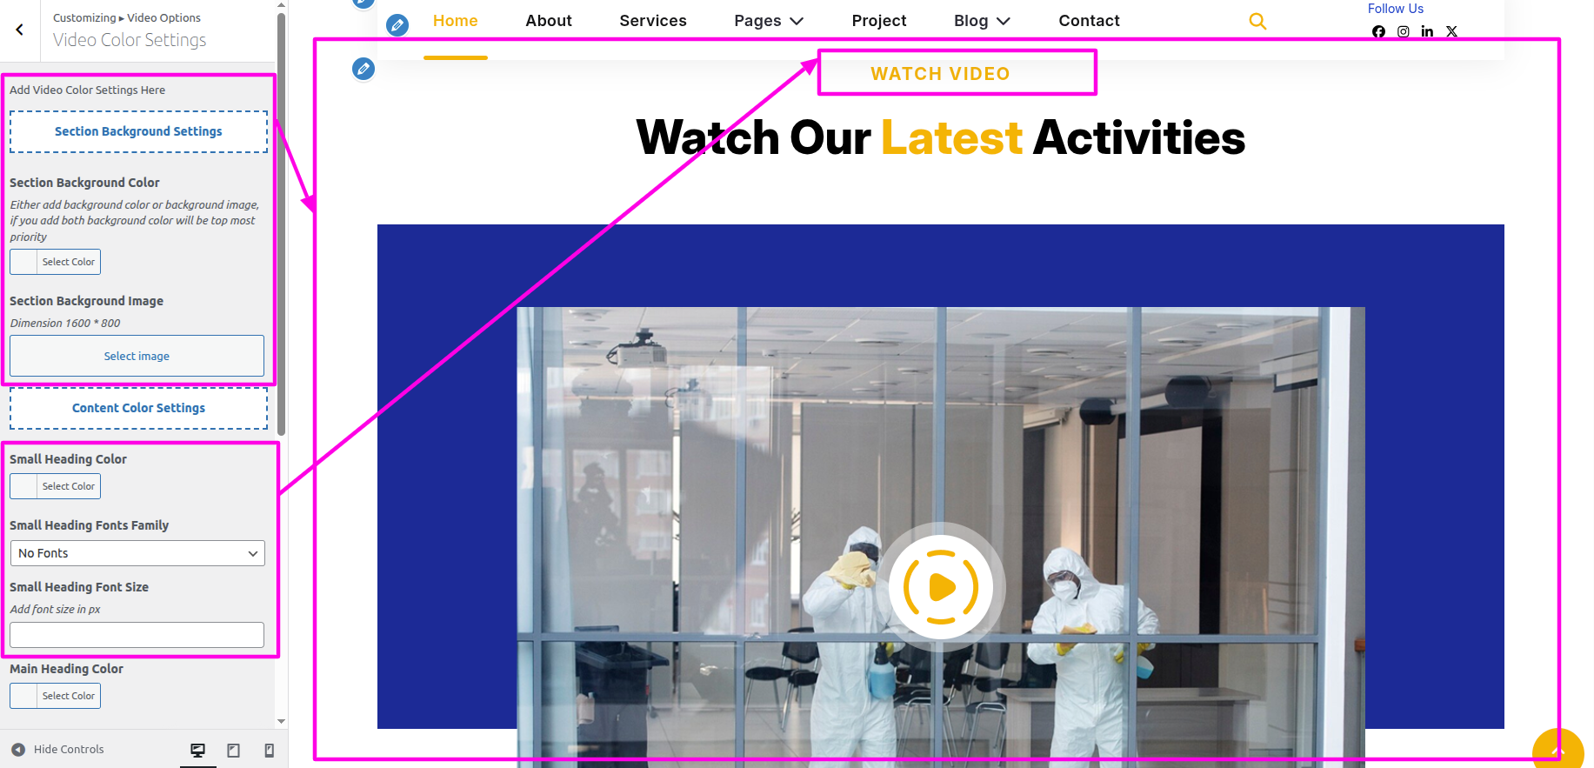Viewport: 1594px width, 768px height.
Task: Click the back arrow in customizer header
Action: pyautogui.click(x=19, y=30)
